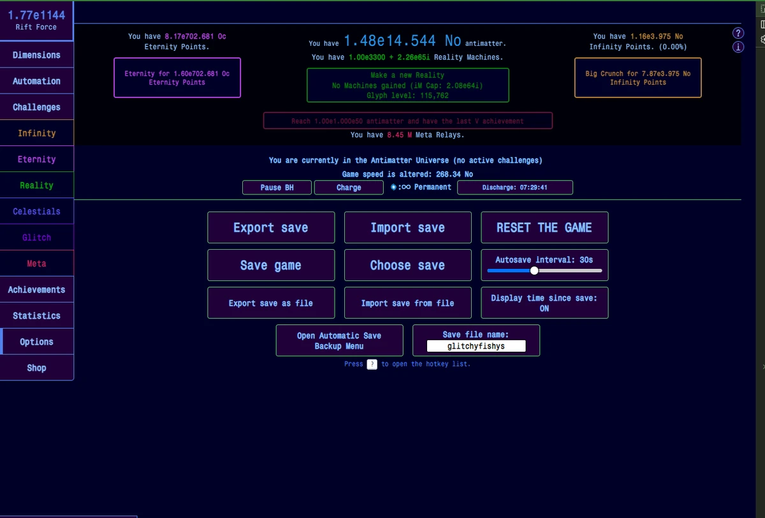This screenshot has height=518, width=765.
Task: Open the Shop sidebar entry
Action: [36, 368]
